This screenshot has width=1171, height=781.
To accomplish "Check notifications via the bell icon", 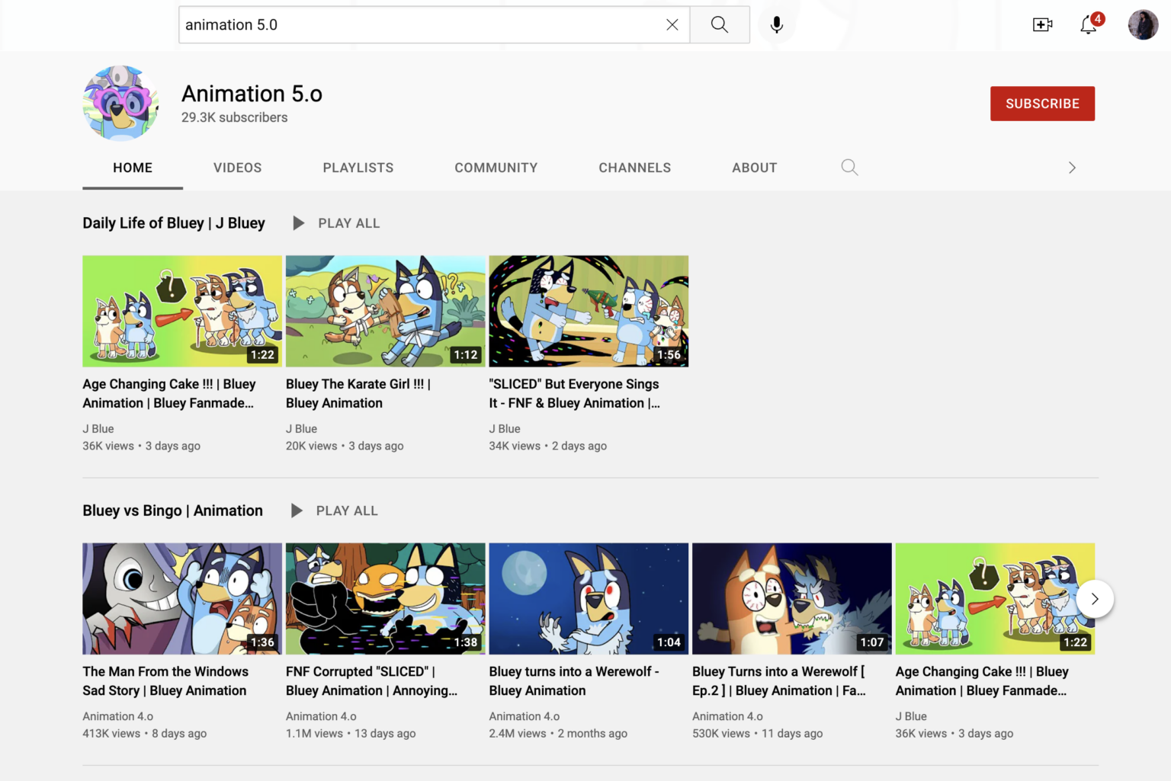I will pos(1087,25).
